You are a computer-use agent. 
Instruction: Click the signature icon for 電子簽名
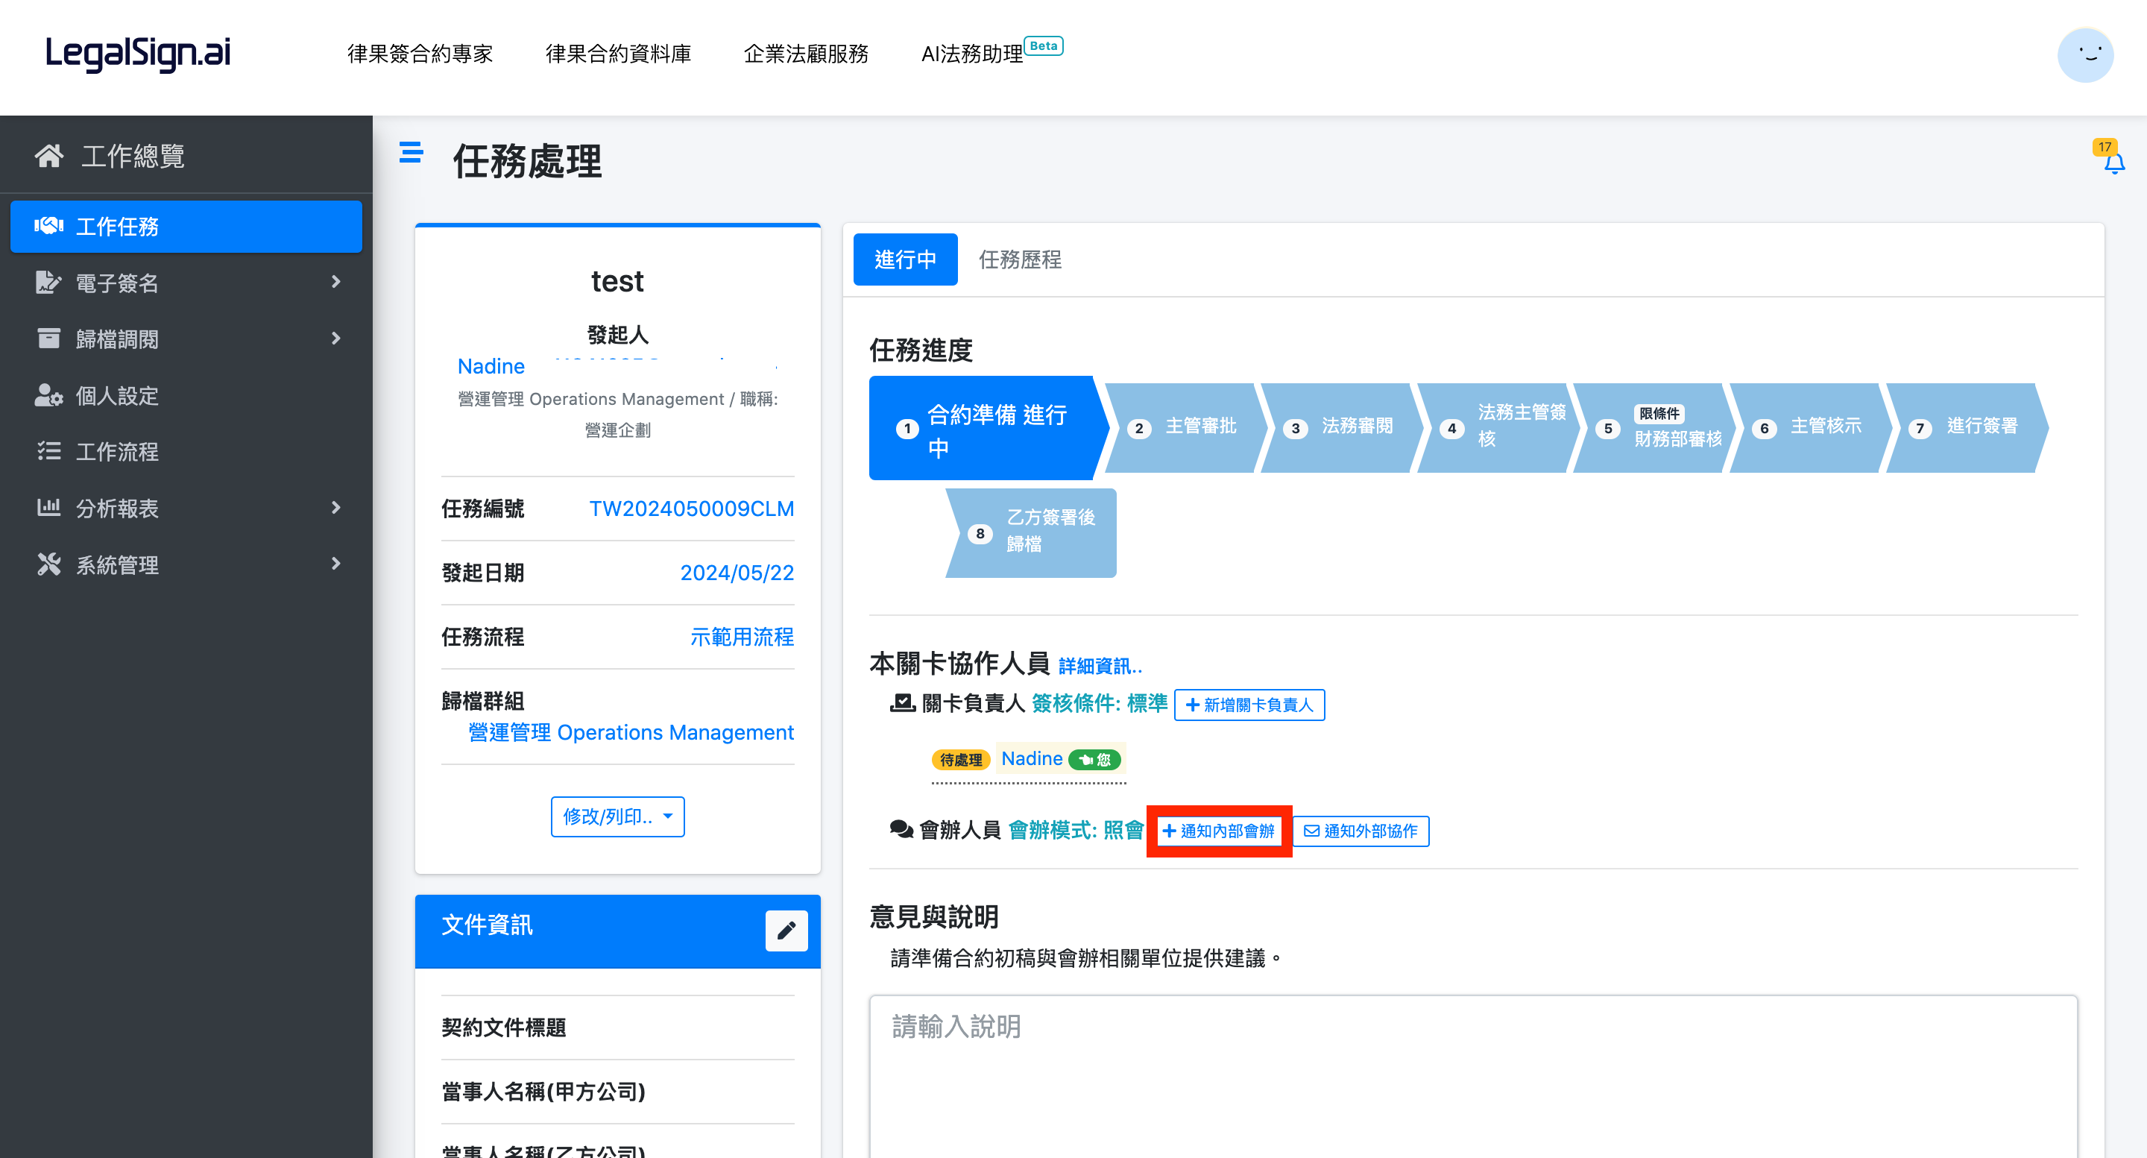(49, 283)
